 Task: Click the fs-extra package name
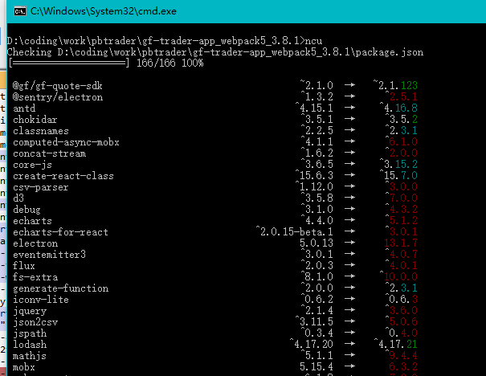pyautogui.click(x=35, y=277)
